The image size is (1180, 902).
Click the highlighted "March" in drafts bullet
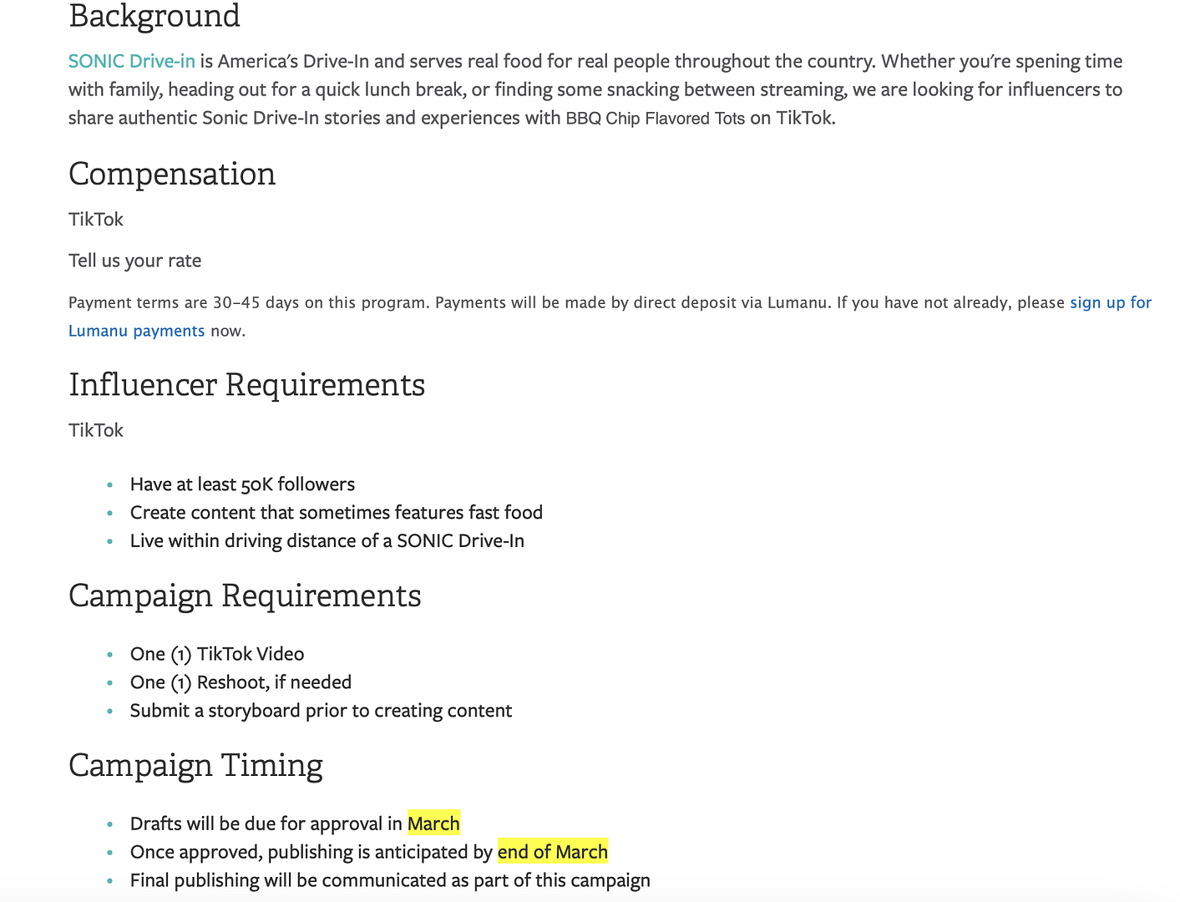point(433,823)
